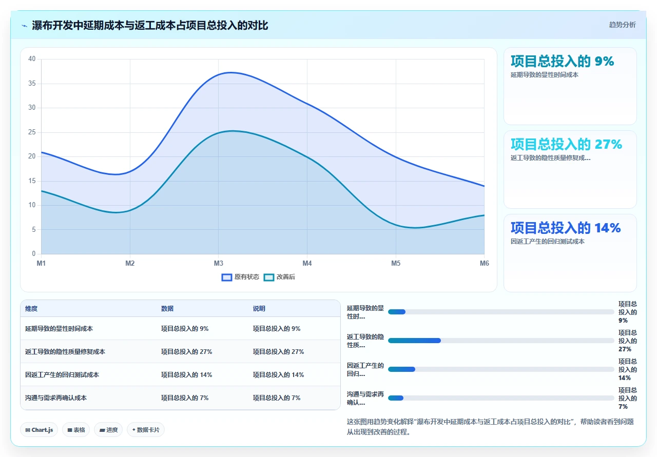The image size is (657, 457).
Task: Click the M3 label on chart x-axis
Action: [219, 264]
